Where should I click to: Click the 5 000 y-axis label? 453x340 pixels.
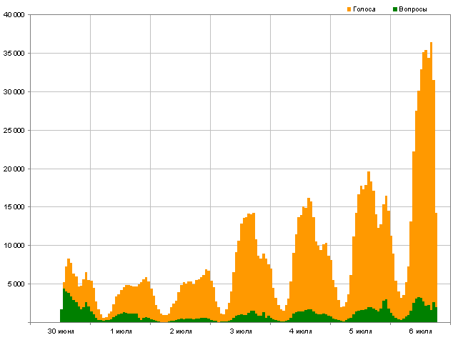pyautogui.click(x=16, y=284)
